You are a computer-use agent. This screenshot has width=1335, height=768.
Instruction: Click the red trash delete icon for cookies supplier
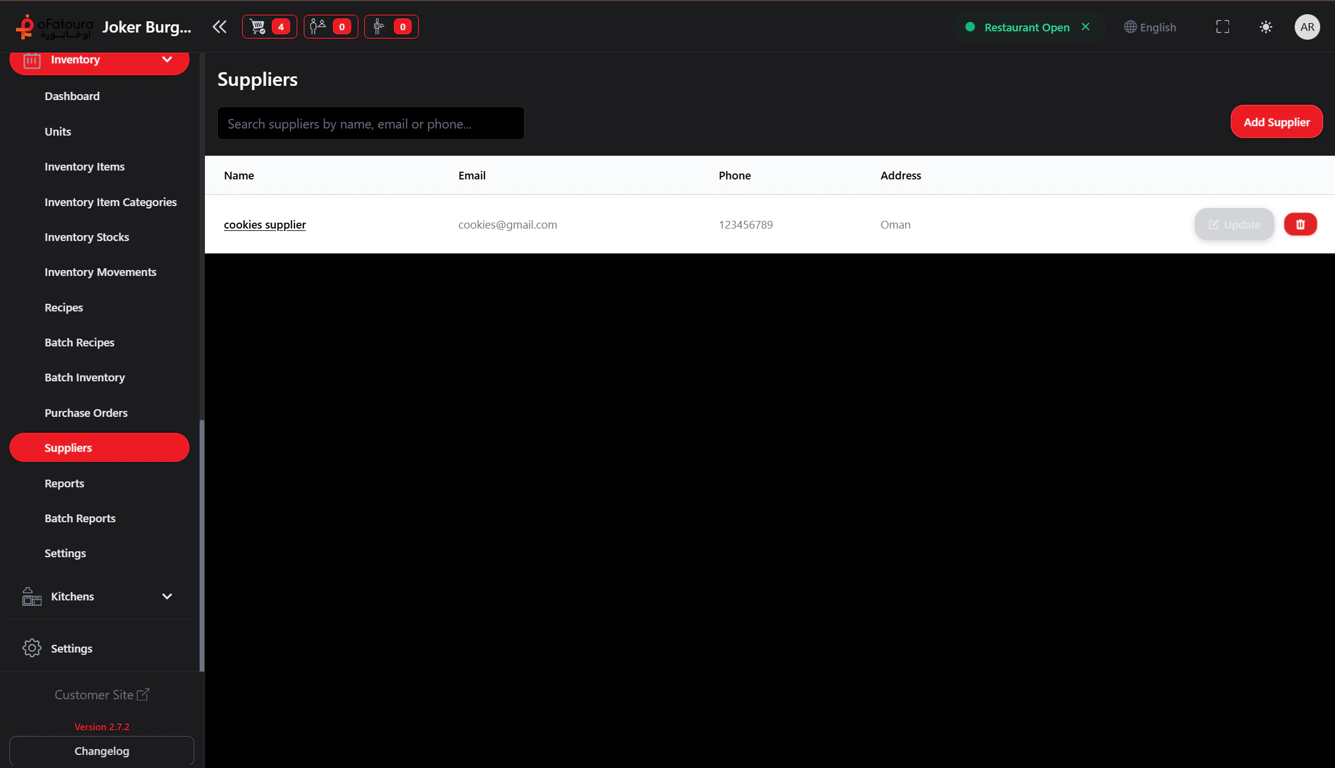tap(1300, 224)
